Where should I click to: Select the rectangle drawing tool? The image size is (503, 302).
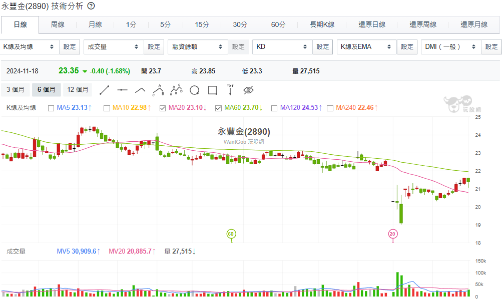pos(212,90)
